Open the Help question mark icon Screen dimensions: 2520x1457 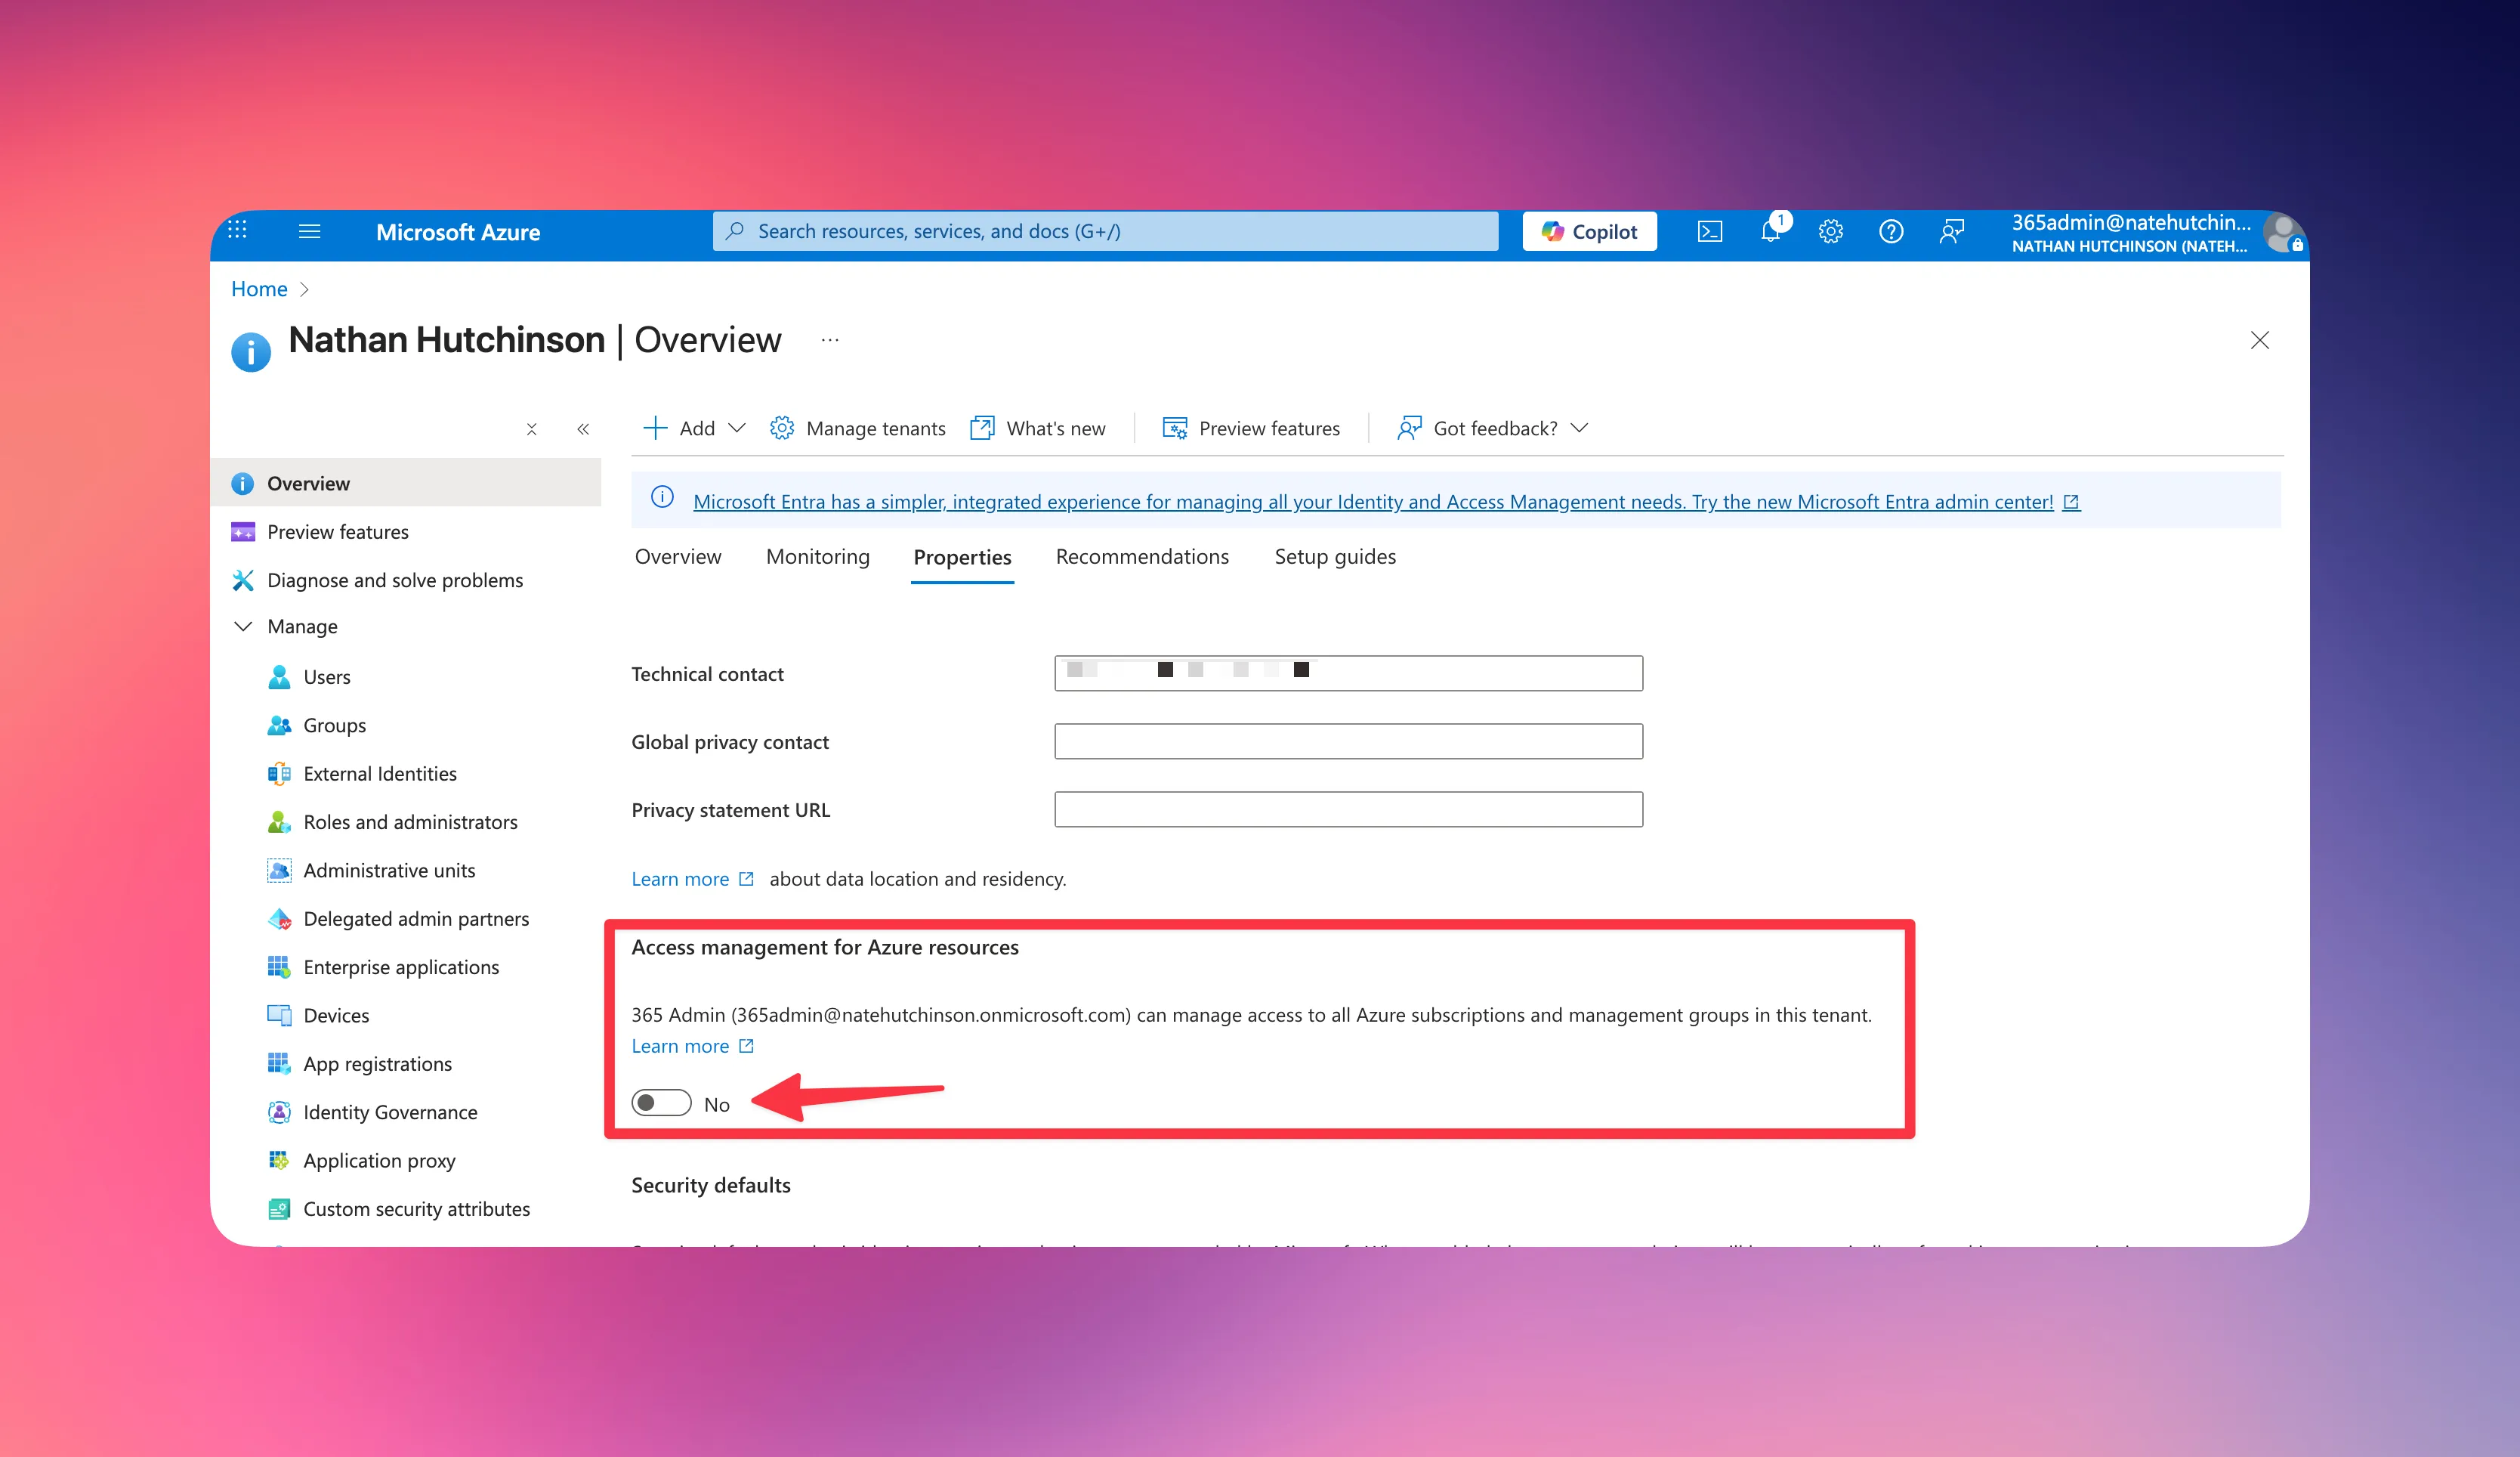tap(1891, 231)
